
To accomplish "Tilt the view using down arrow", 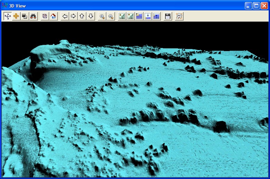I will click(x=91, y=16).
